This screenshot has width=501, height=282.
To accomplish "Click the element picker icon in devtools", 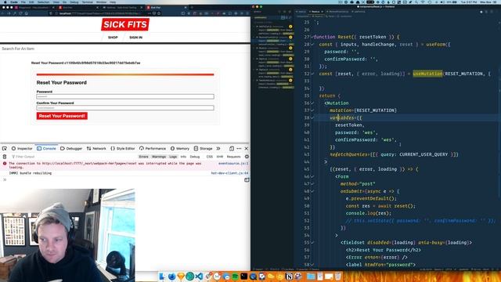I will 5,149.
